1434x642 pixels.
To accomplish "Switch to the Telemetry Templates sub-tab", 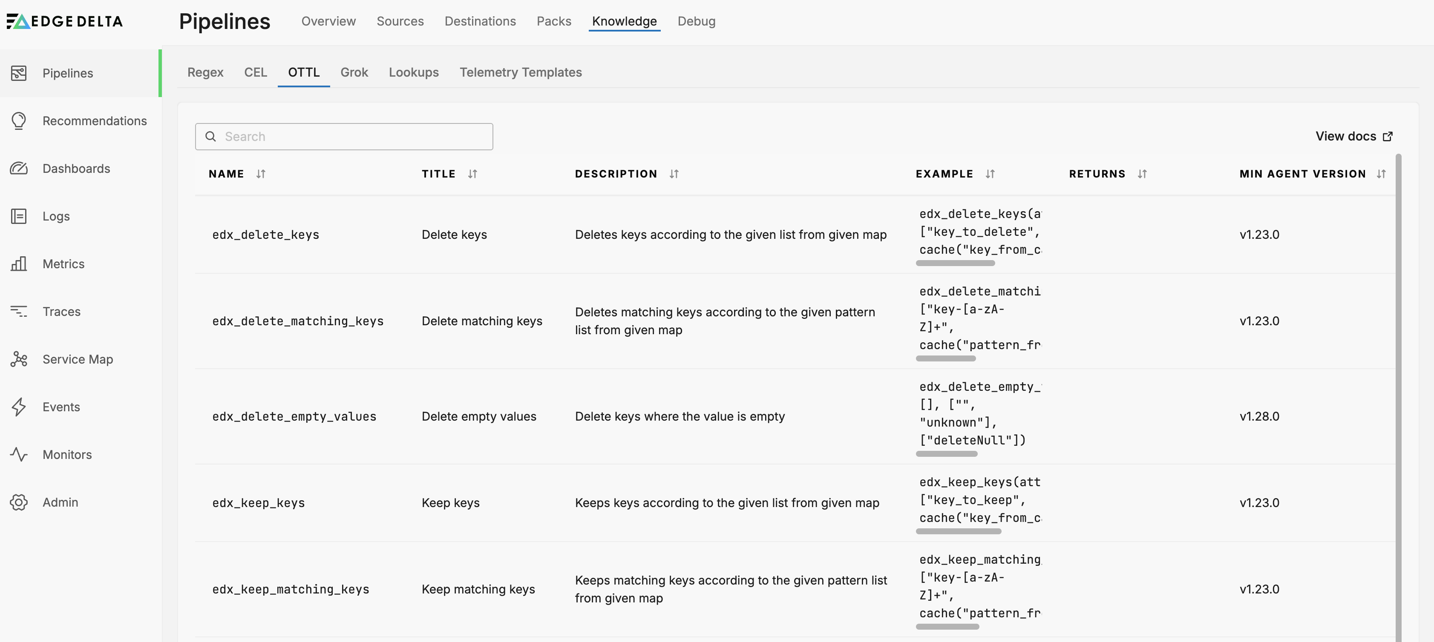I will coord(521,72).
